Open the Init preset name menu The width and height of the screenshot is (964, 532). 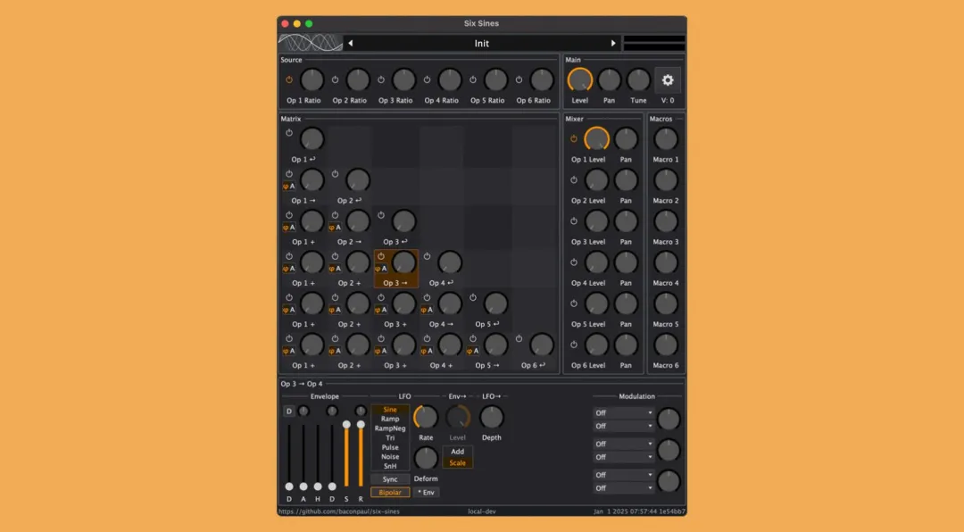pos(481,43)
